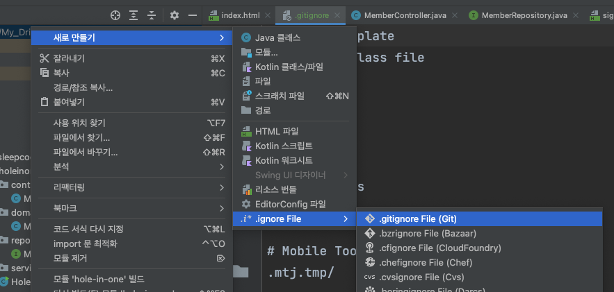The height and width of the screenshot is (292, 614).
Task: Click the Expand All toolbar icon
Action: [x=134, y=15]
